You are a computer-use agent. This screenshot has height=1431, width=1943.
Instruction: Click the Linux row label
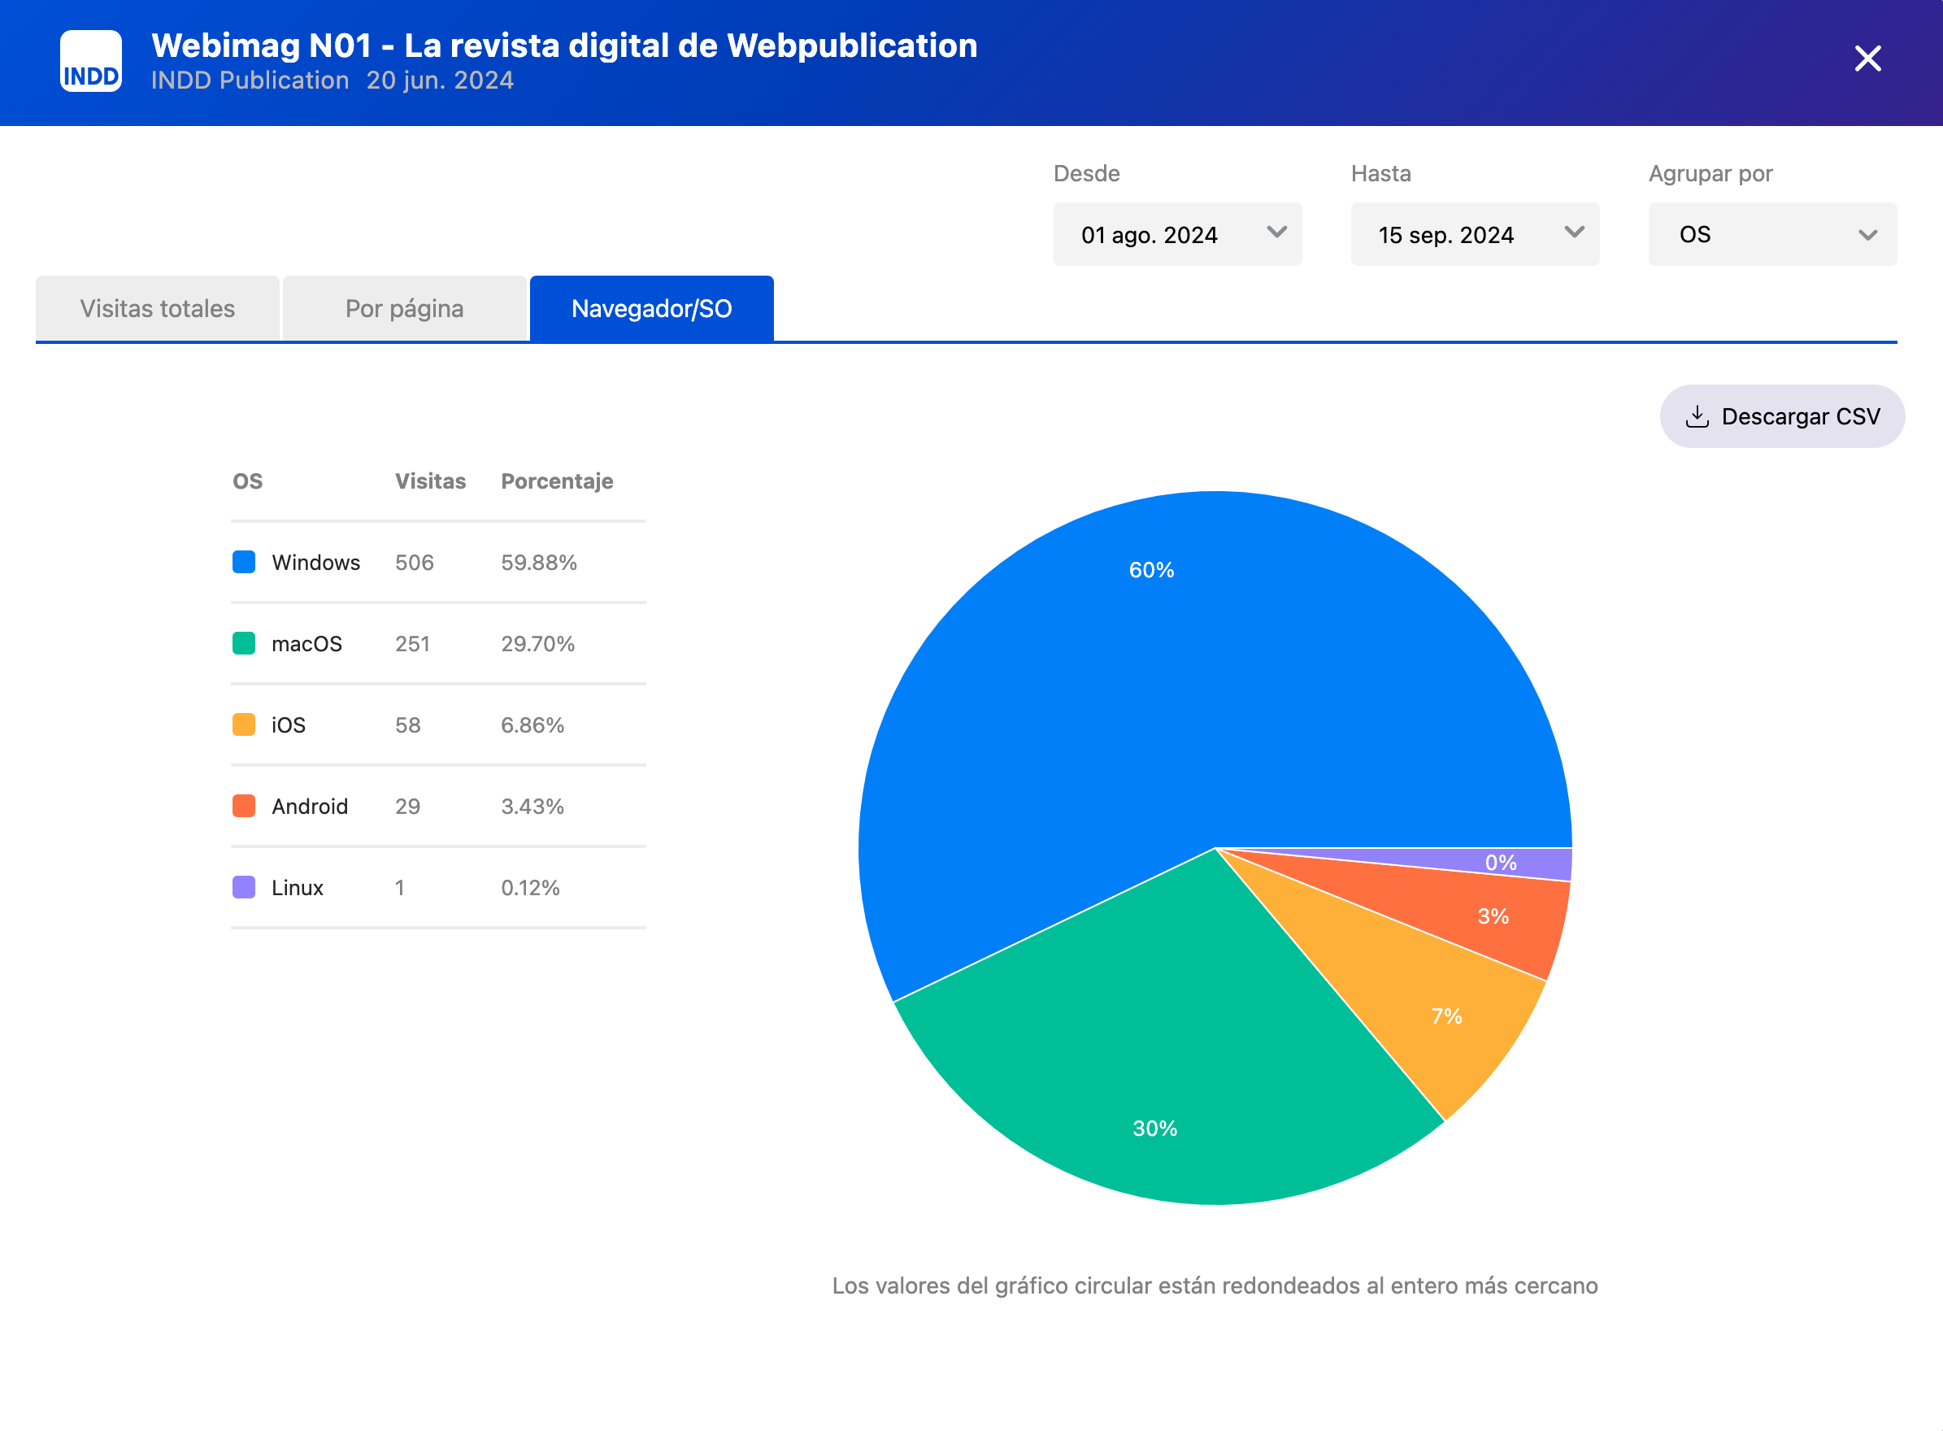[297, 889]
